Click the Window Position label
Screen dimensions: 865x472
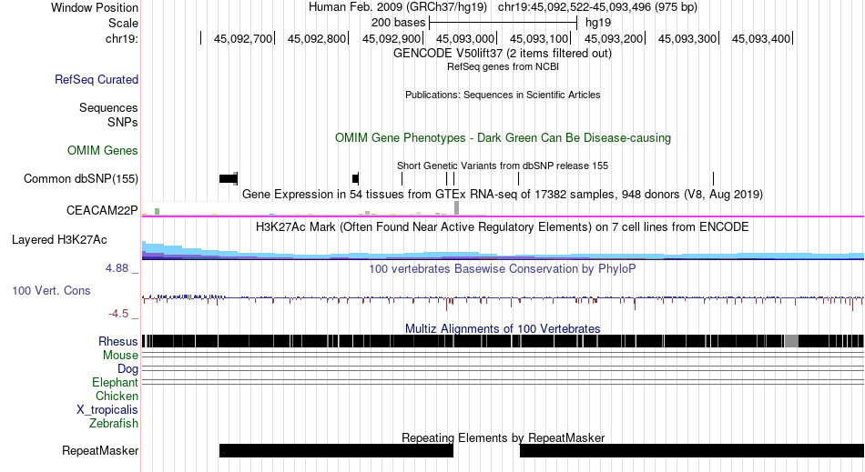coord(95,7)
